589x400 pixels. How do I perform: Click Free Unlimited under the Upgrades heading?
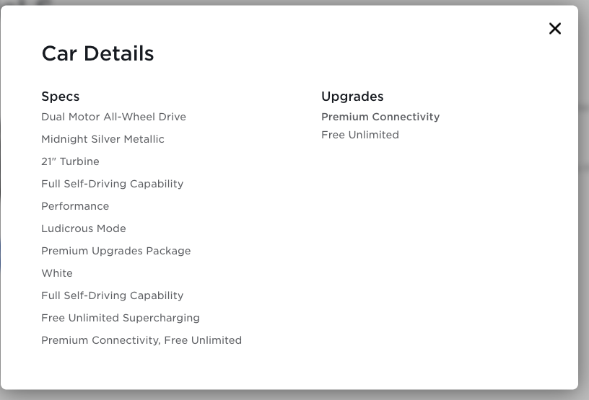click(x=360, y=135)
